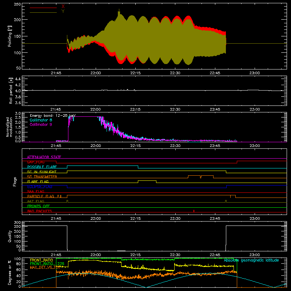Click the red X legend label
This screenshot has width=291, height=291.
coord(63,7)
